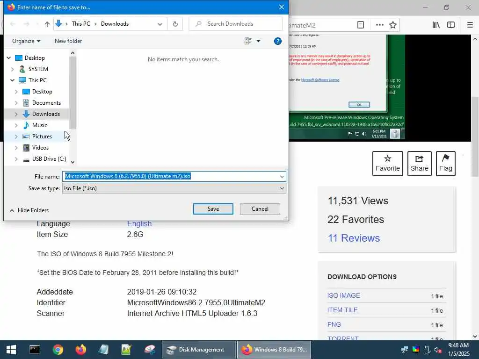Open Organize menu

click(x=26, y=41)
